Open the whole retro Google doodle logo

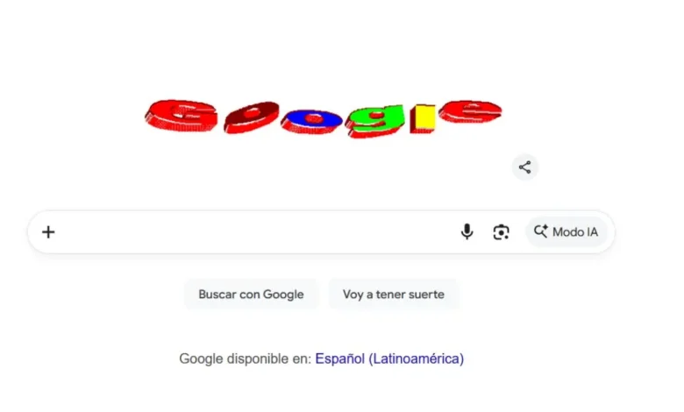(x=324, y=118)
